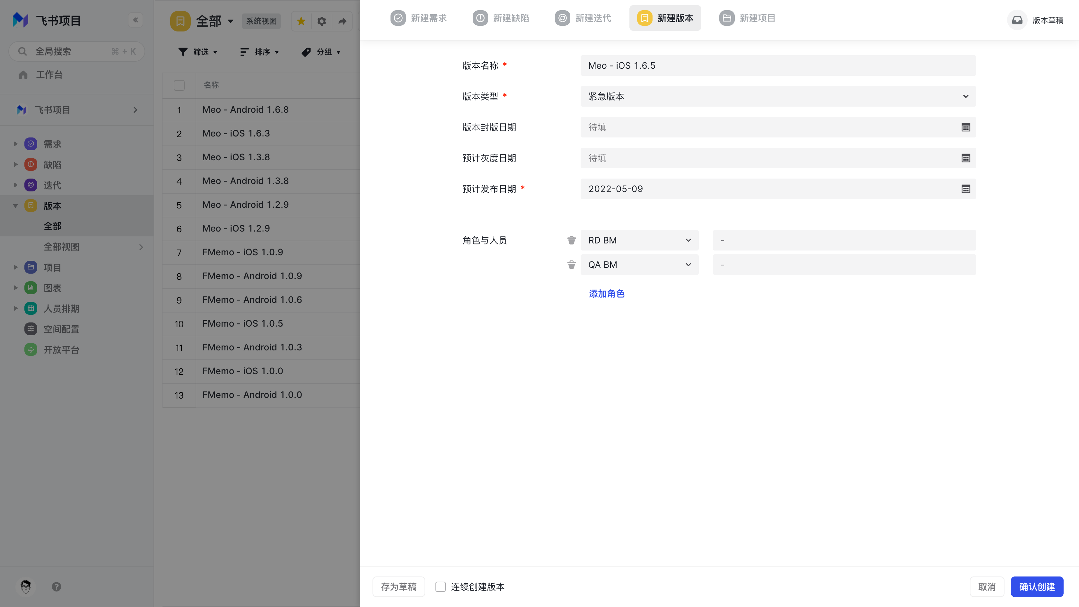Screen dimensions: 1079x607
Task: Click the 预计灰度日期 date field
Action: point(778,158)
